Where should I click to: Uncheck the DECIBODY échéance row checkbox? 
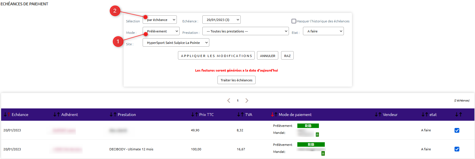pos(457,149)
